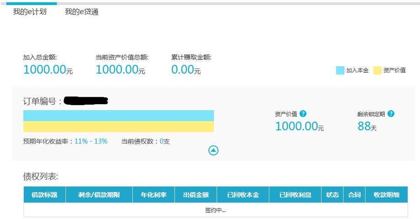Click the 合同 column header
The width and height of the screenshot is (420, 219).
(x=354, y=195)
